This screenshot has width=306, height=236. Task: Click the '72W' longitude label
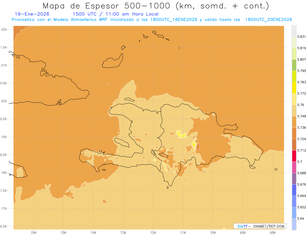click(153, 232)
